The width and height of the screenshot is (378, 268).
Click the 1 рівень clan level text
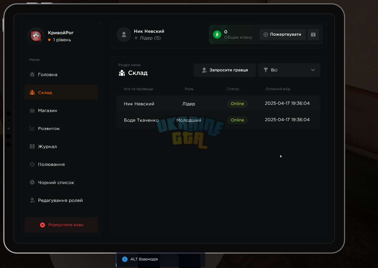pos(62,40)
